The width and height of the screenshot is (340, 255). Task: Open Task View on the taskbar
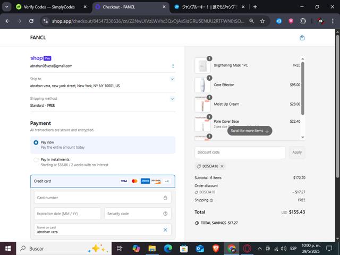120,249
